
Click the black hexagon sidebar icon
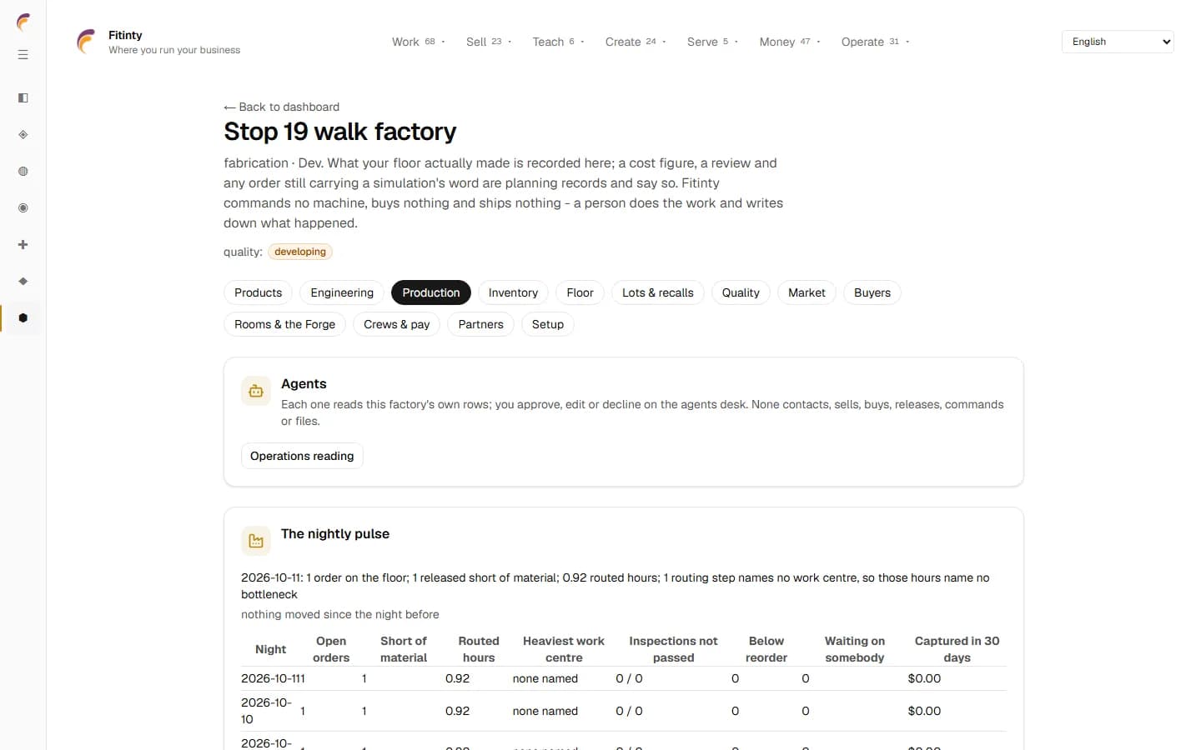pos(23,318)
